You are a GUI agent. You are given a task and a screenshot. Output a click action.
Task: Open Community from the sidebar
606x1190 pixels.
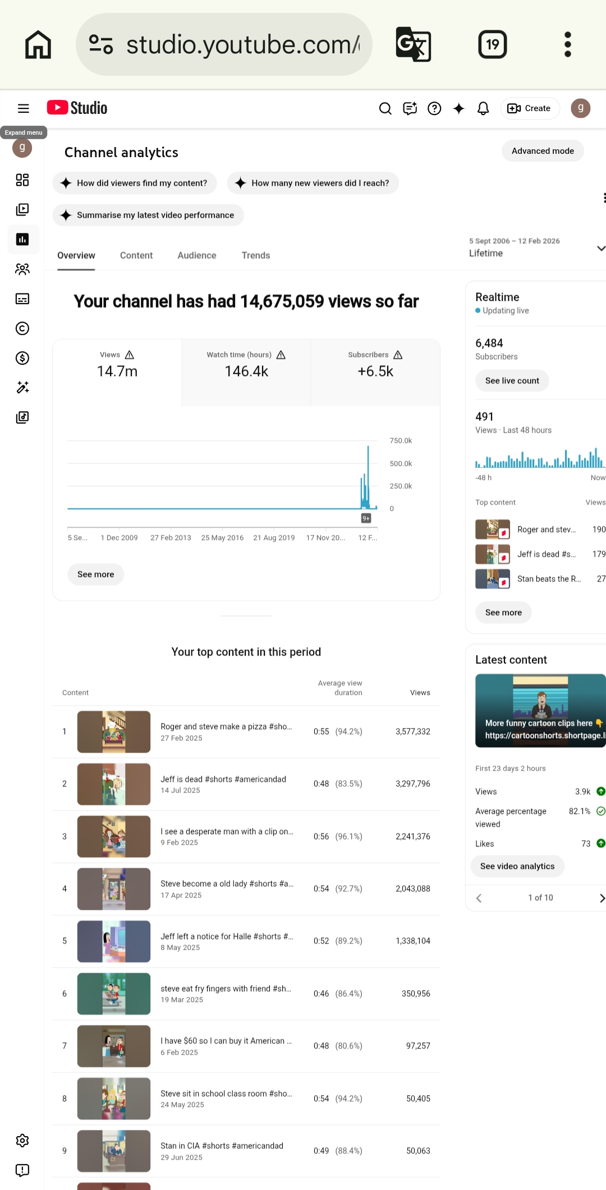[22, 269]
